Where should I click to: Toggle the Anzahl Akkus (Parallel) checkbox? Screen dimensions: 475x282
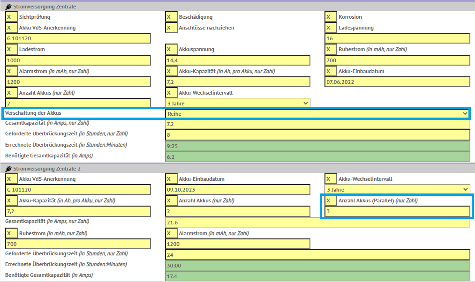pos(331,200)
